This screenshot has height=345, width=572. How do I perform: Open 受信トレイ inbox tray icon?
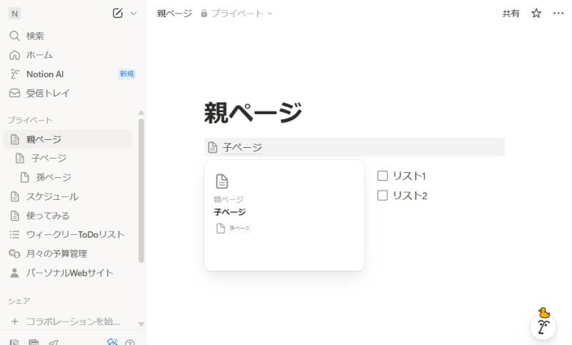point(14,94)
